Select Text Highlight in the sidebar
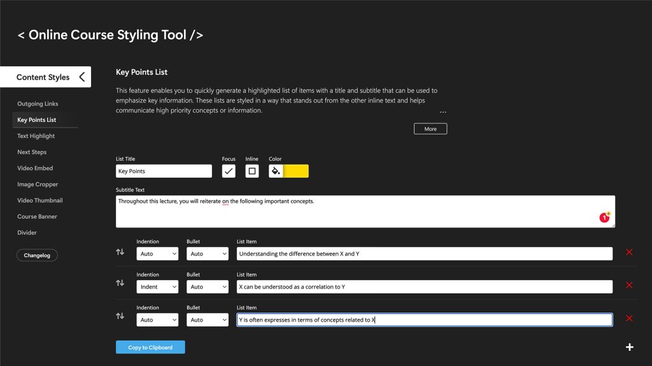The image size is (652, 366). pos(36,136)
